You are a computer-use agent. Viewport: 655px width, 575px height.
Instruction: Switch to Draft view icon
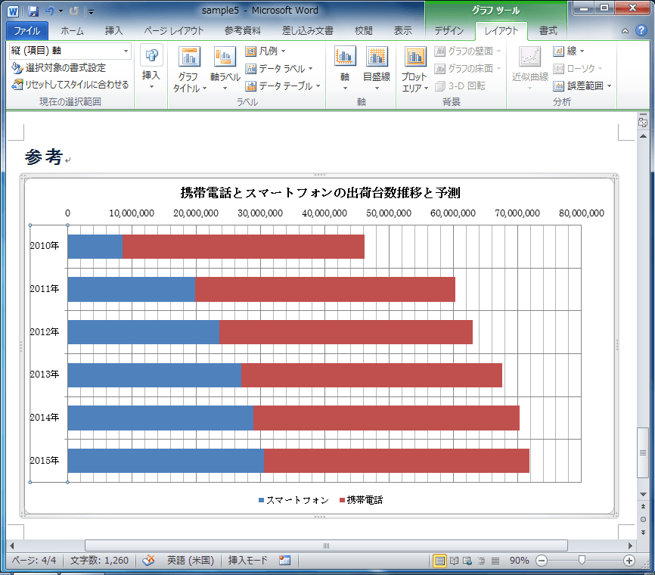point(495,561)
